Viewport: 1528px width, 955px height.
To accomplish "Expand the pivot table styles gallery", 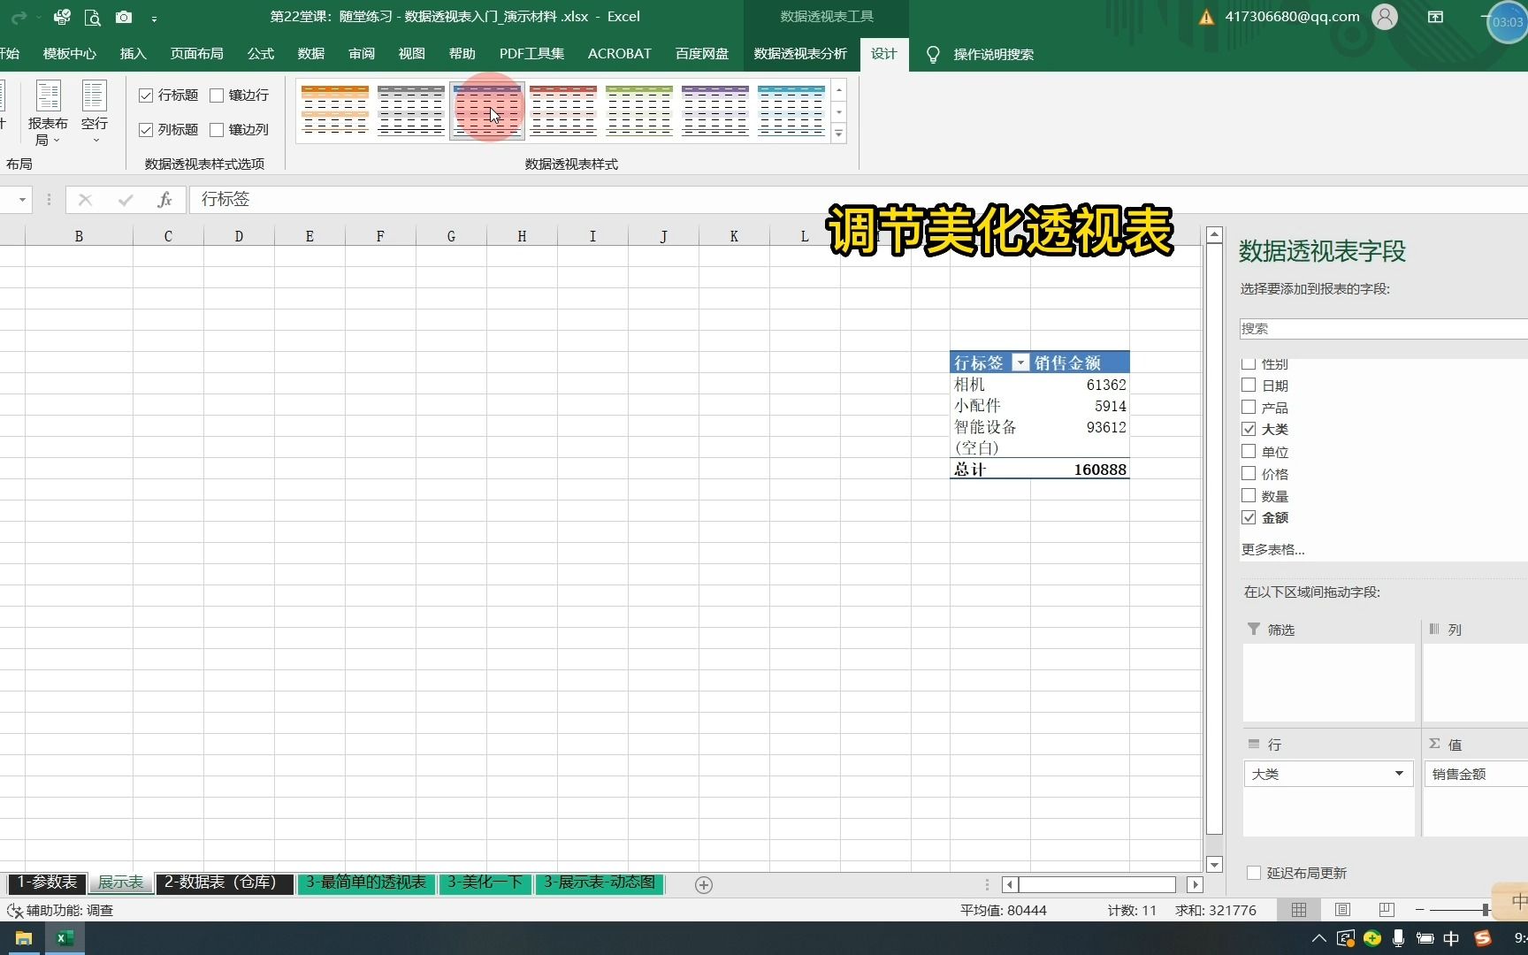I will (x=838, y=134).
